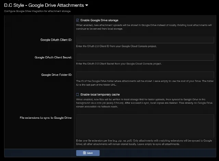Click 'Google OAuth Client Secret:' label
219x161 pixels.
tap(53, 57)
